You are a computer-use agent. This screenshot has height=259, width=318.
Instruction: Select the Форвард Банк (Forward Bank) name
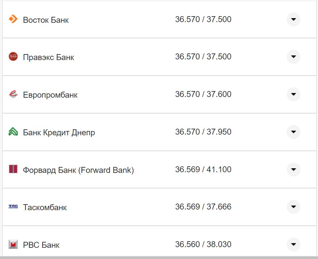pos(78,170)
